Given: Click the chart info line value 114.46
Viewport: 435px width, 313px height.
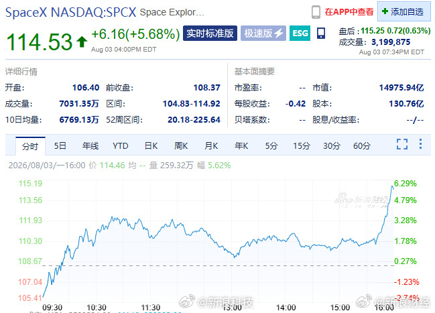Looking at the screenshot, I should (113, 166).
